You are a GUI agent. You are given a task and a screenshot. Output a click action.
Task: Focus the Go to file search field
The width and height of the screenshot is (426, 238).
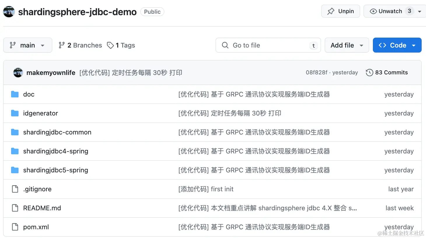[x=268, y=45]
